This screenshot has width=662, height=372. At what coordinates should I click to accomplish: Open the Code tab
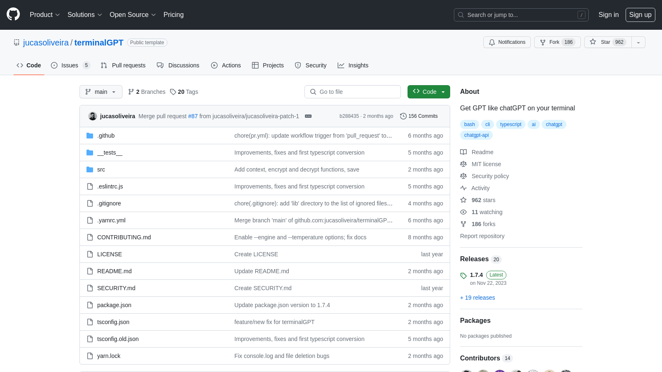click(29, 65)
